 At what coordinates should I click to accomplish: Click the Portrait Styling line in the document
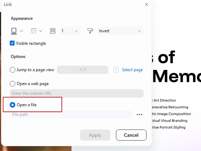pyautogui.click(x=168, y=127)
